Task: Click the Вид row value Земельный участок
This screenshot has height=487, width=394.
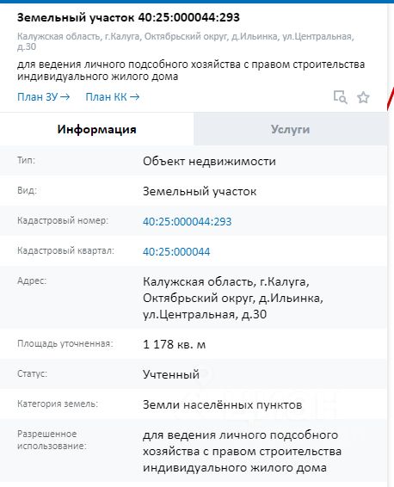Action: [x=200, y=192]
